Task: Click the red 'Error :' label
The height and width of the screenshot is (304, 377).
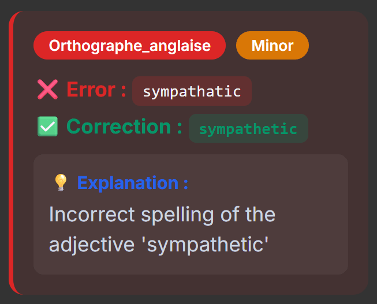Action: (x=91, y=90)
